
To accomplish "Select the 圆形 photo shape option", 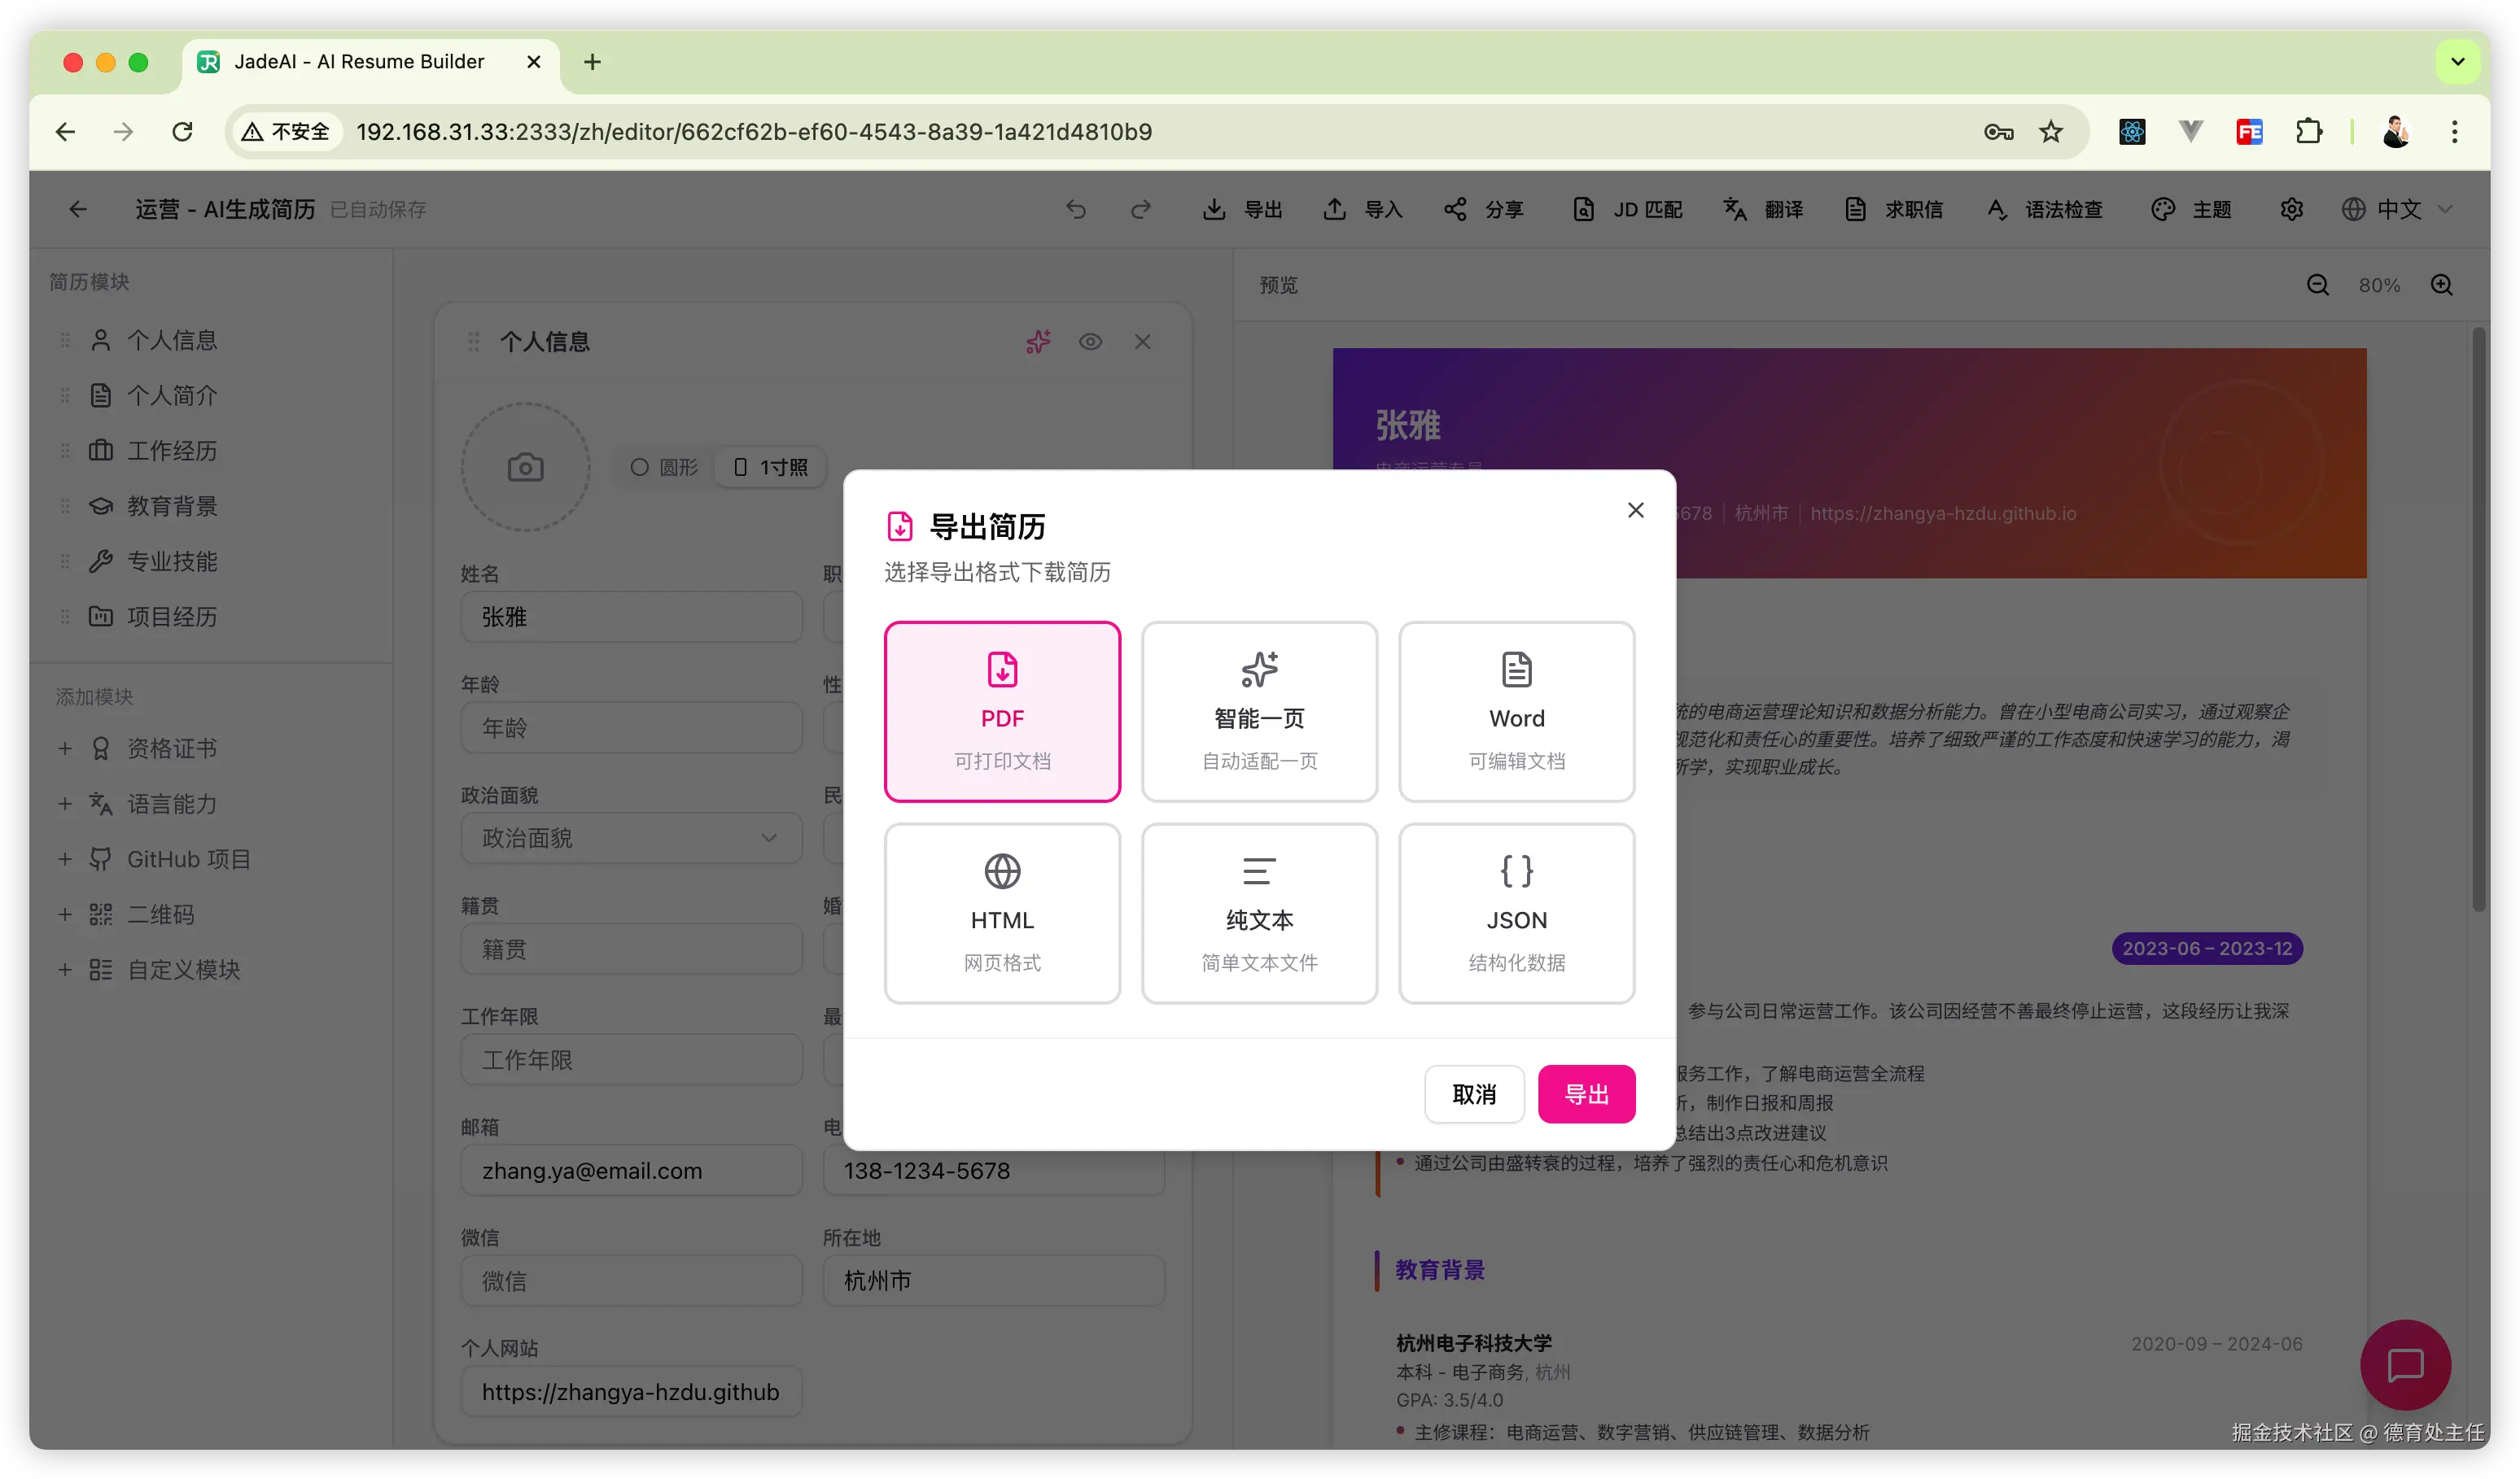I will 664,467.
